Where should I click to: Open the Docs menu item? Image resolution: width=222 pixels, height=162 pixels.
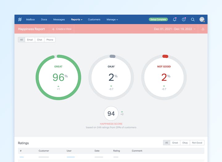click(x=44, y=19)
